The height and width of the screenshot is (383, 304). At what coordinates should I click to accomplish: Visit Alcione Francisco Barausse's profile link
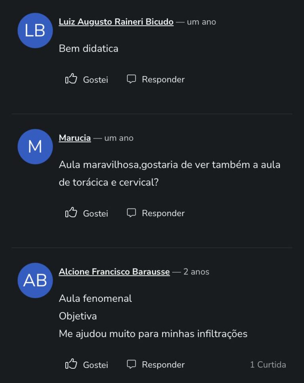(x=114, y=272)
